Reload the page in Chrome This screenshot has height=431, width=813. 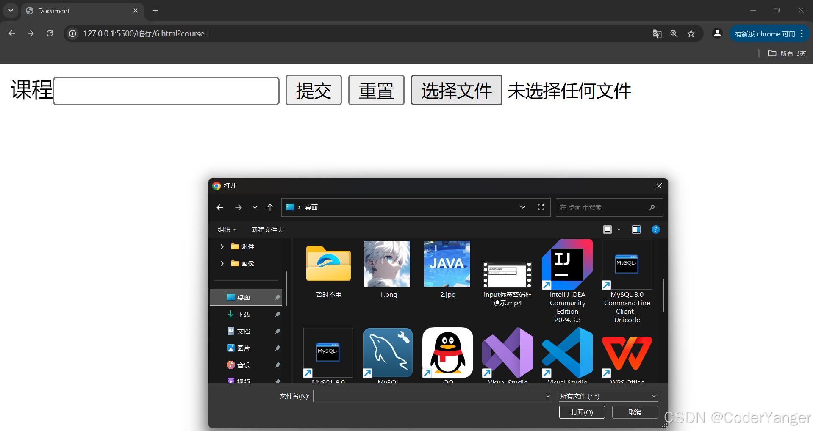tap(50, 33)
